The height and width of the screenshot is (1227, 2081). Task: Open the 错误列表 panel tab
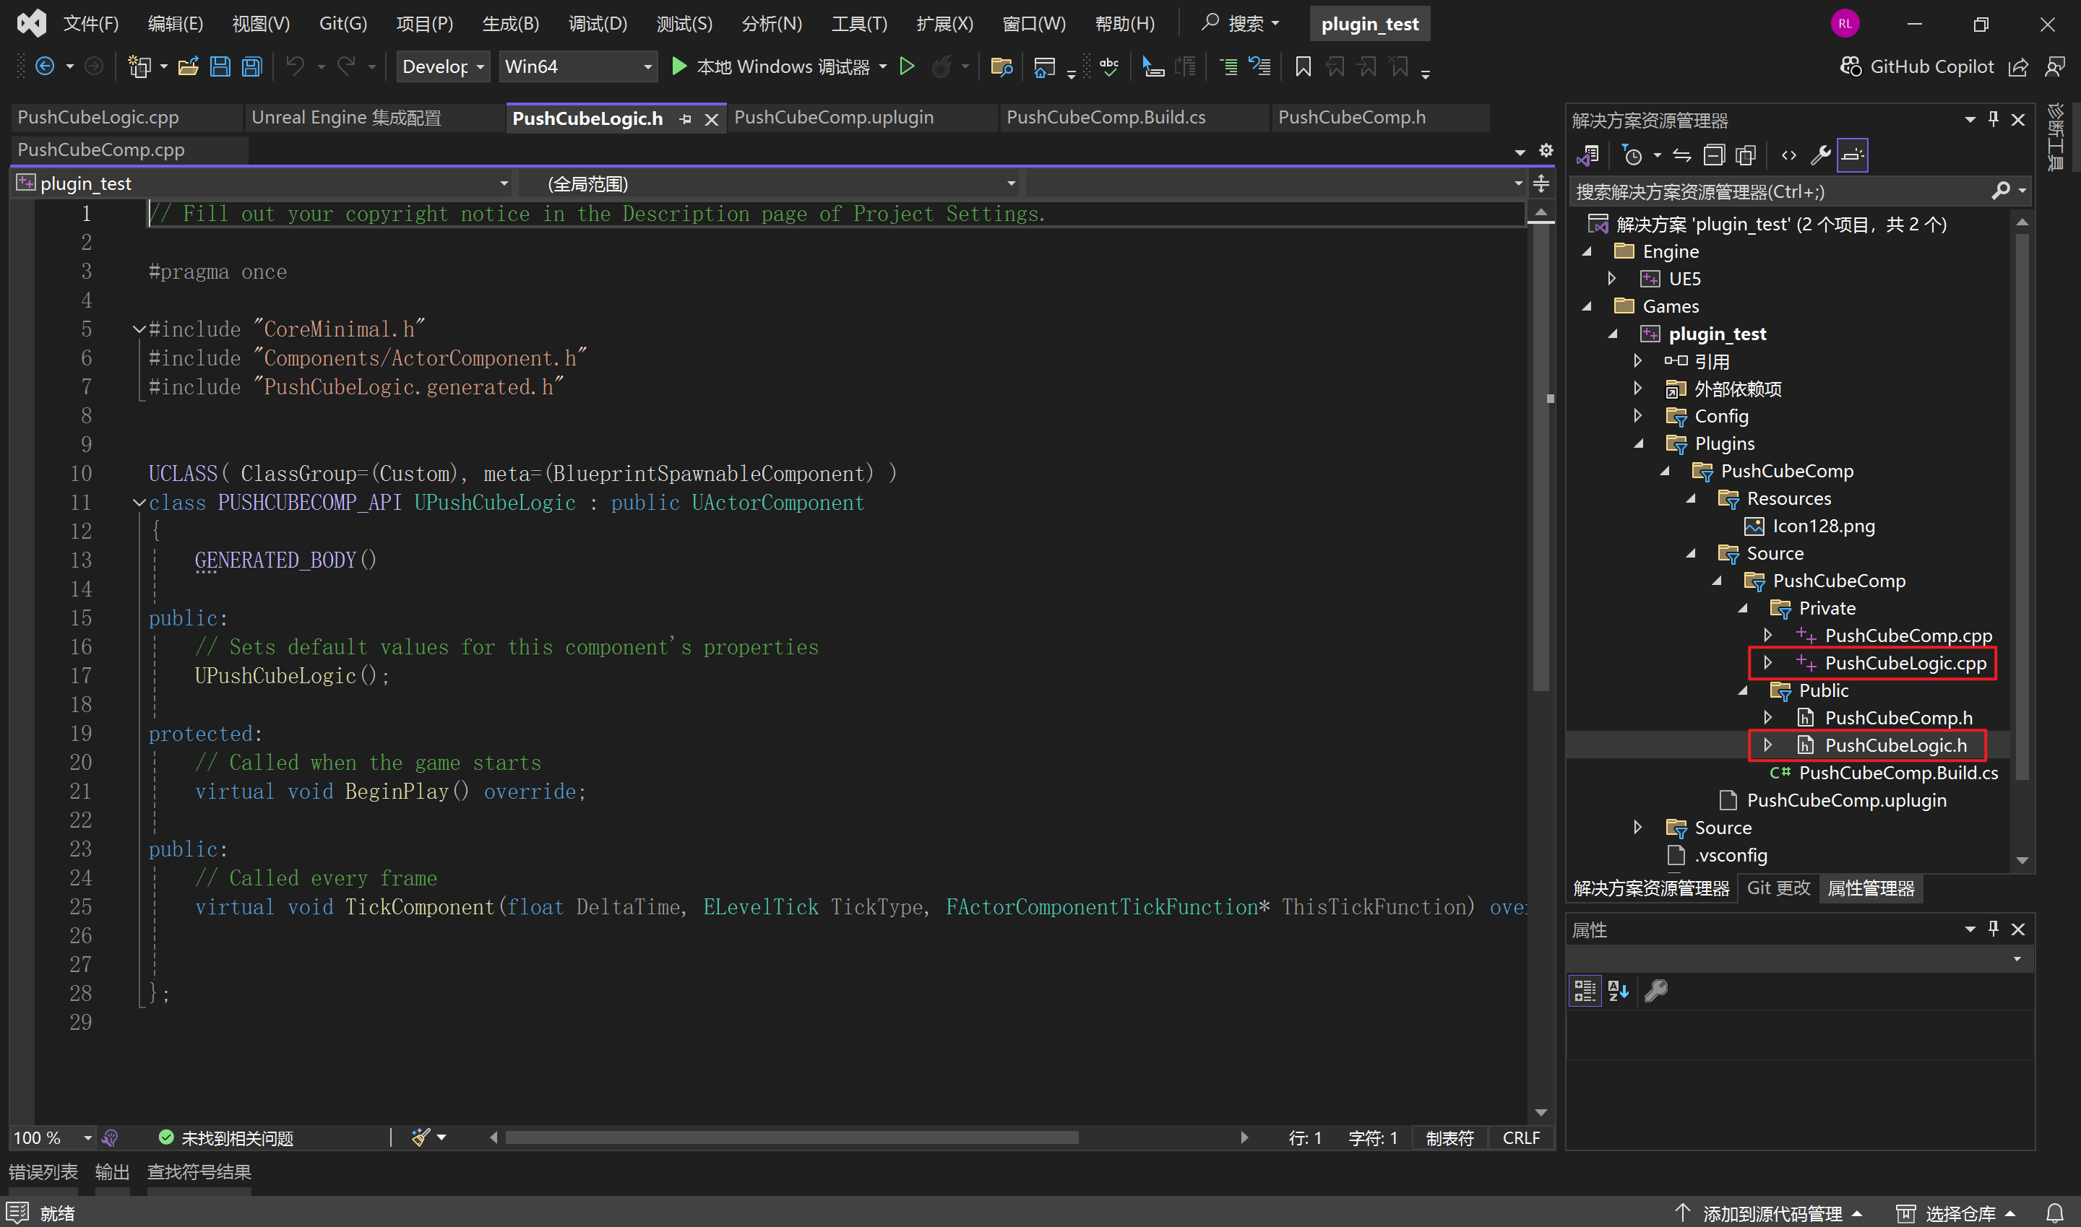point(43,1171)
